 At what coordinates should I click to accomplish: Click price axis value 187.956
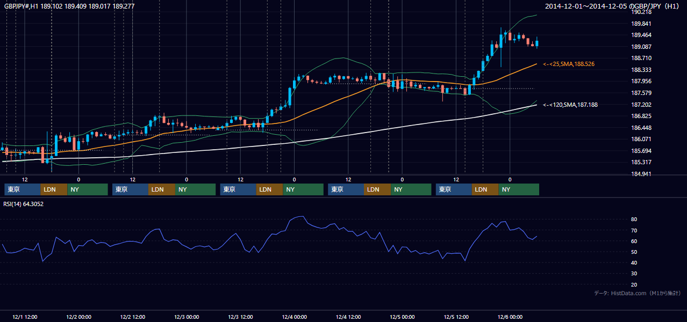641,81
